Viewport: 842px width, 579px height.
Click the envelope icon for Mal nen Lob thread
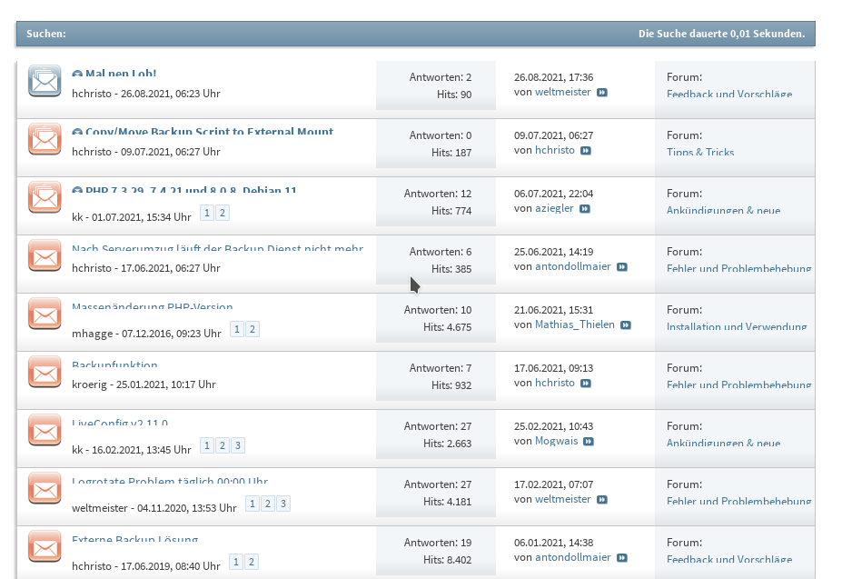45,81
